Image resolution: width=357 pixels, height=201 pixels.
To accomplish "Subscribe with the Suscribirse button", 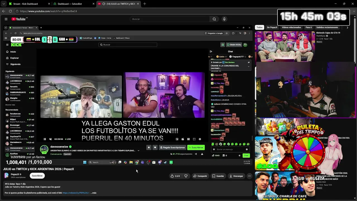I will [x=37, y=176].
